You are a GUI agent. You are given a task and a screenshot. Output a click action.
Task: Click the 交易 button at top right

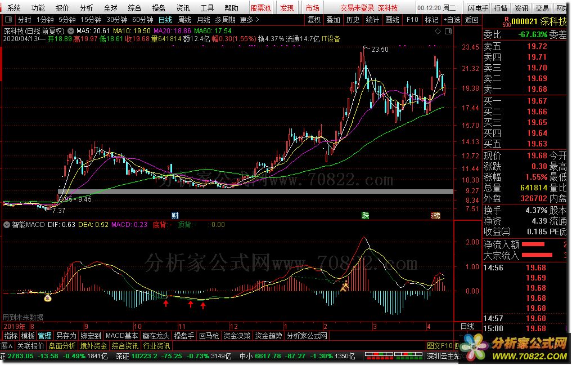click(542, 8)
